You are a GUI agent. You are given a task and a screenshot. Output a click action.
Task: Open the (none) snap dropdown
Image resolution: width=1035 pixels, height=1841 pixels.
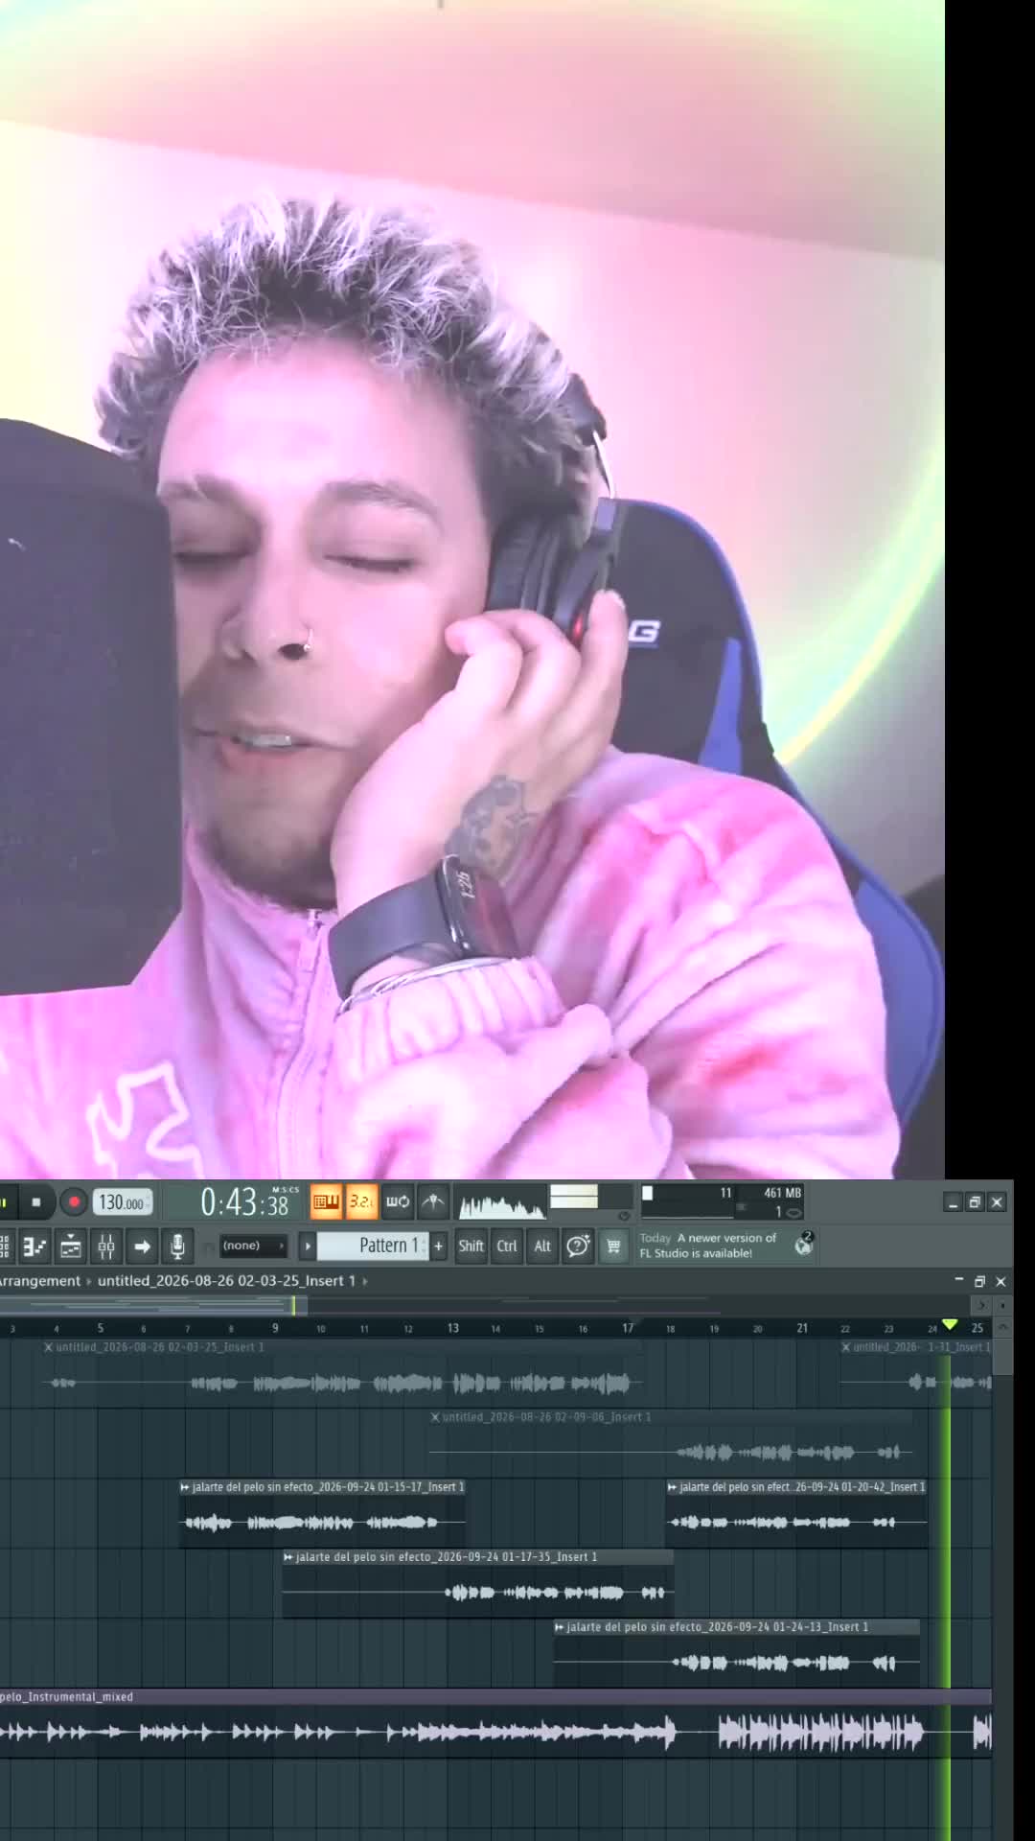tap(253, 1246)
